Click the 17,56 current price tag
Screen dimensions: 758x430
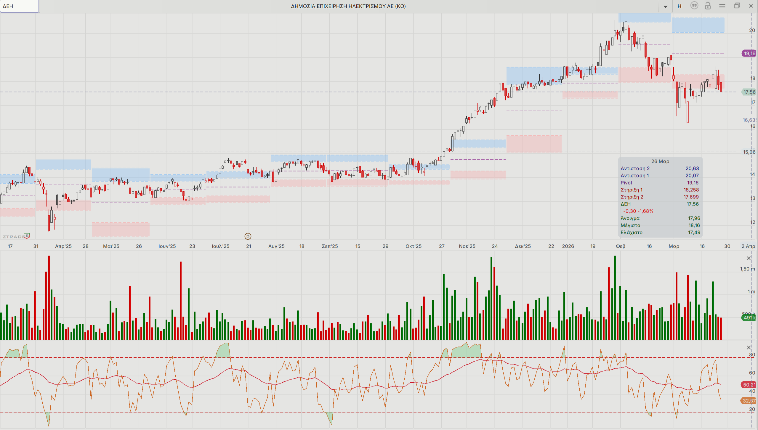749,92
